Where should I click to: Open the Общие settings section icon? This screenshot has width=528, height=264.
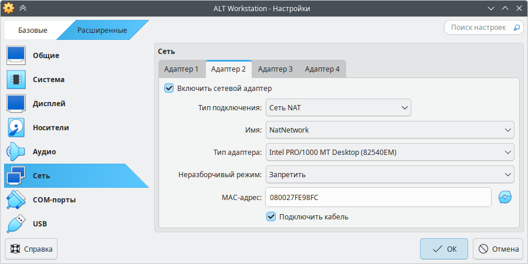tap(16, 55)
